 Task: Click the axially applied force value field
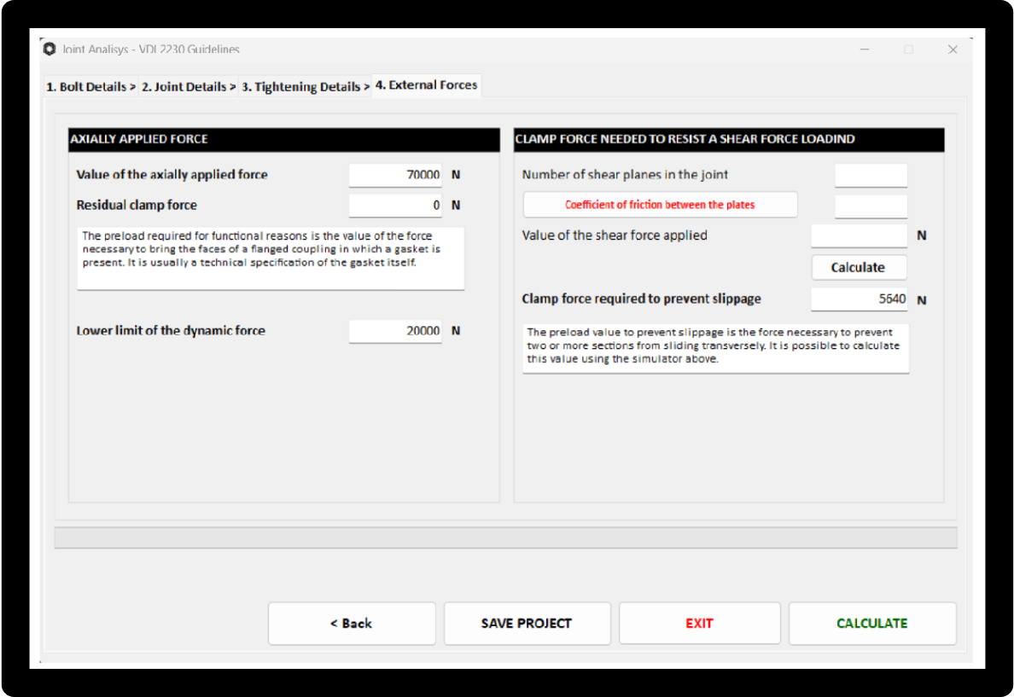coord(395,175)
